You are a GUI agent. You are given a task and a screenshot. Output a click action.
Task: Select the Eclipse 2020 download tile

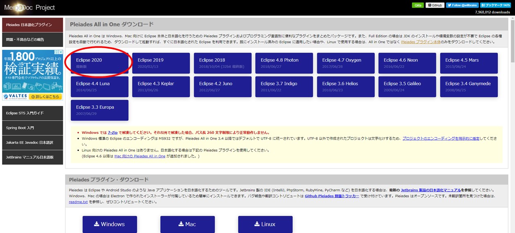pos(99,63)
